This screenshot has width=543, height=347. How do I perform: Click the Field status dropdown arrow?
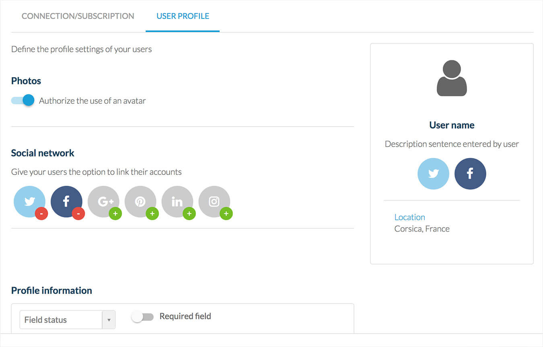coord(109,320)
